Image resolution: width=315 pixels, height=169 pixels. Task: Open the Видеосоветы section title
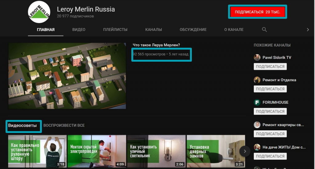(x=22, y=126)
